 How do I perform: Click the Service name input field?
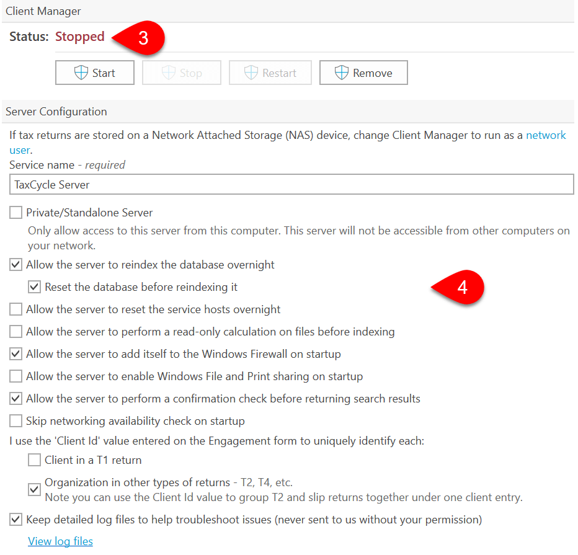point(291,185)
